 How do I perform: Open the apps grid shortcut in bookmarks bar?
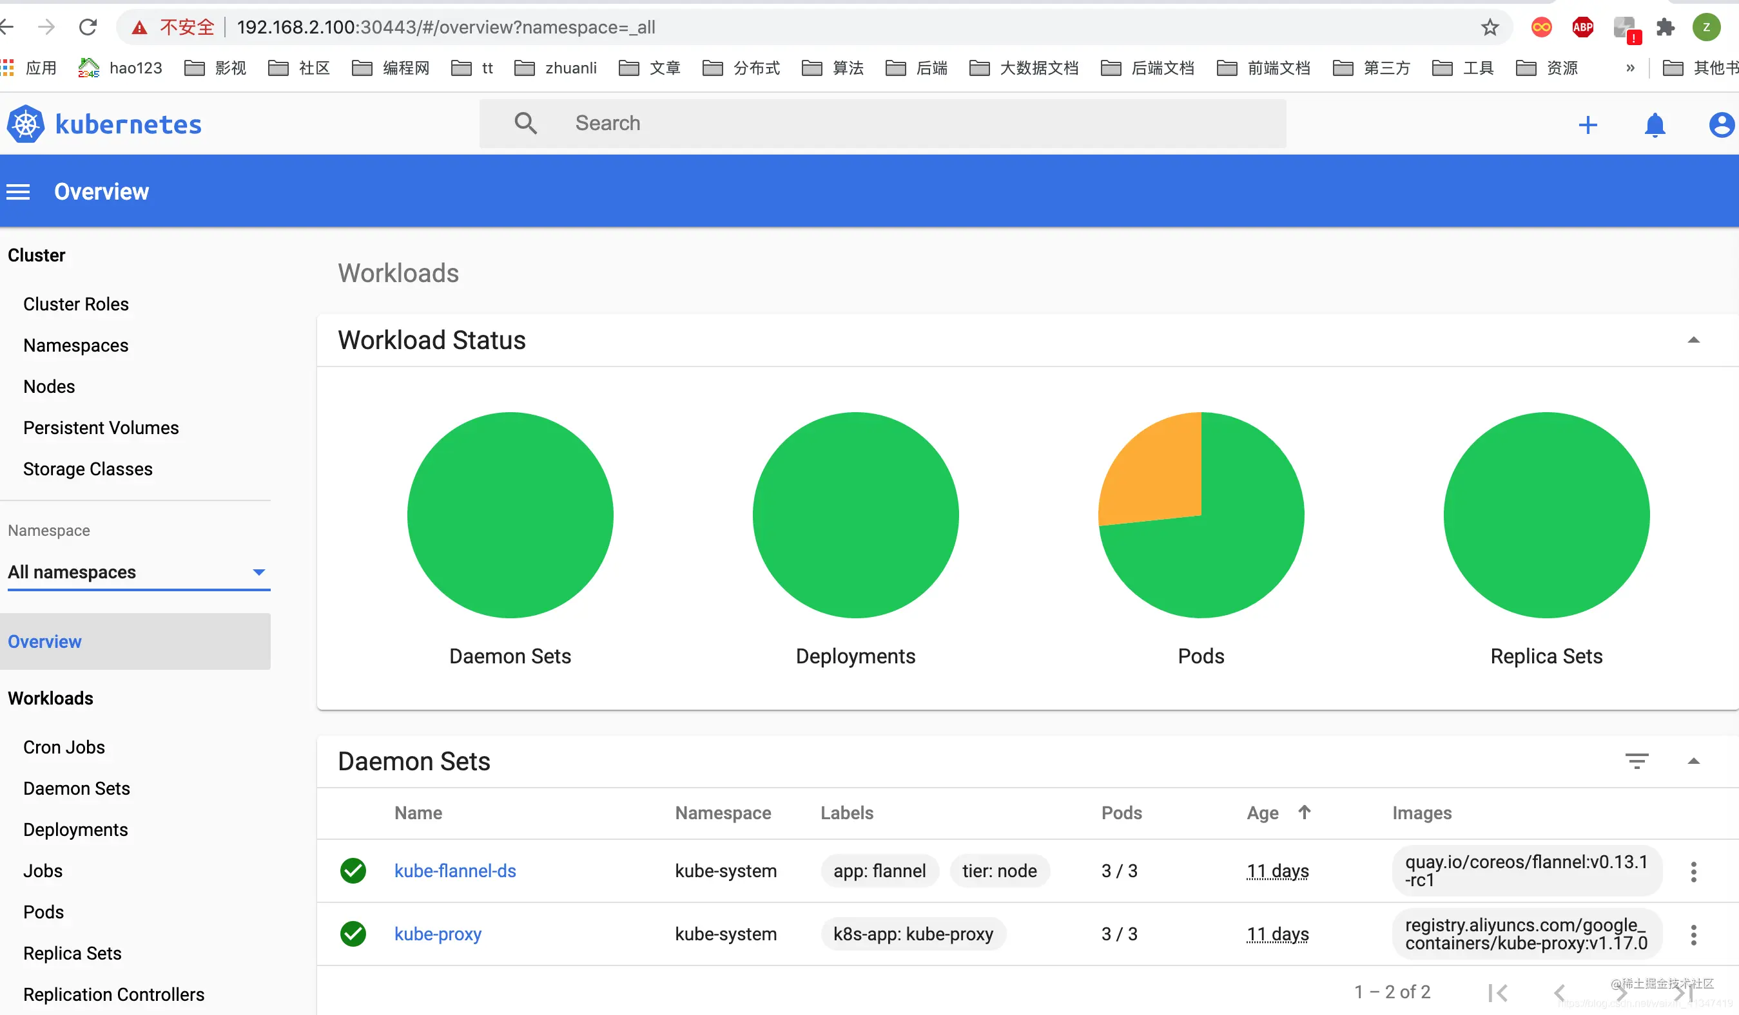point(8,68)
